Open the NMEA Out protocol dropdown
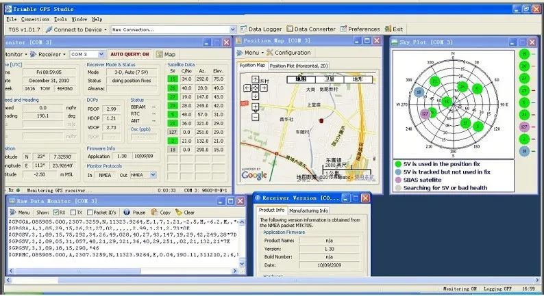Image resolution: width=544 pixels, height=296 pixels. point(152,174)
